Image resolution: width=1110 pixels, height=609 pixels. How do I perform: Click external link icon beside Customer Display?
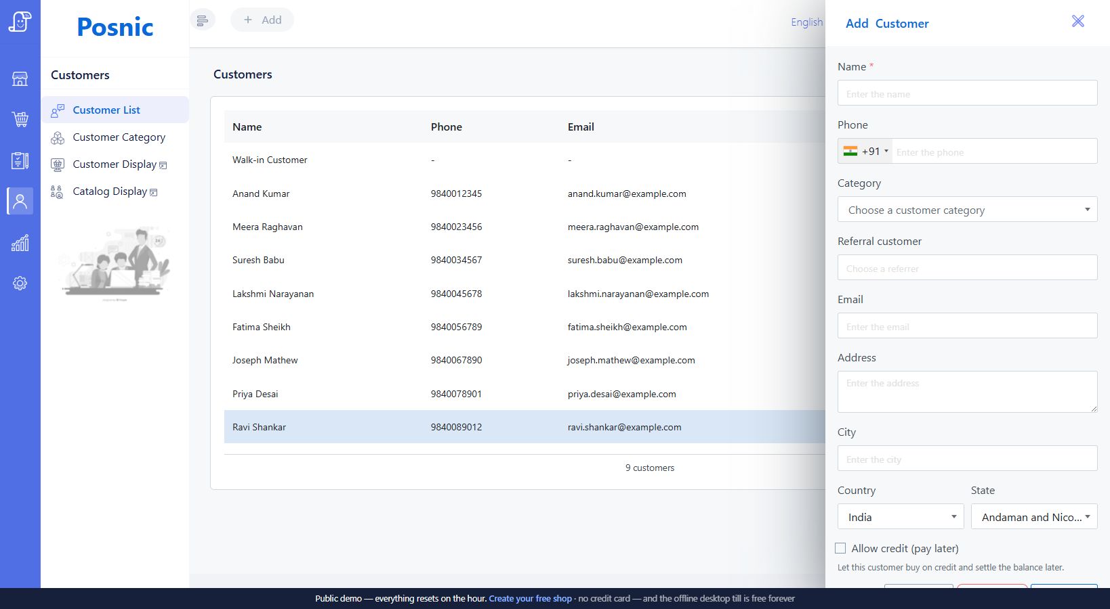click(163, 165)
